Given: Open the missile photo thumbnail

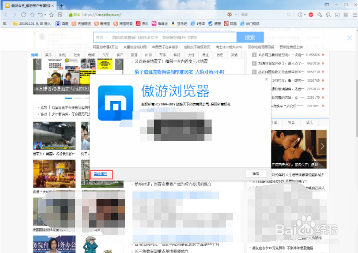Looking at the screenshot, I should click(x=54, y=136).
